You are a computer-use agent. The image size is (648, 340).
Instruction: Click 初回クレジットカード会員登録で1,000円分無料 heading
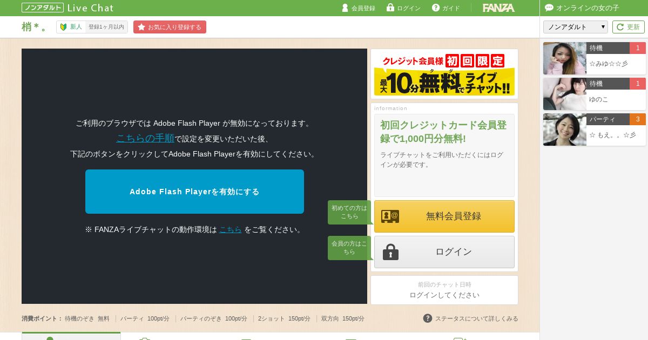pyautogui.click(x=443, y=132)
